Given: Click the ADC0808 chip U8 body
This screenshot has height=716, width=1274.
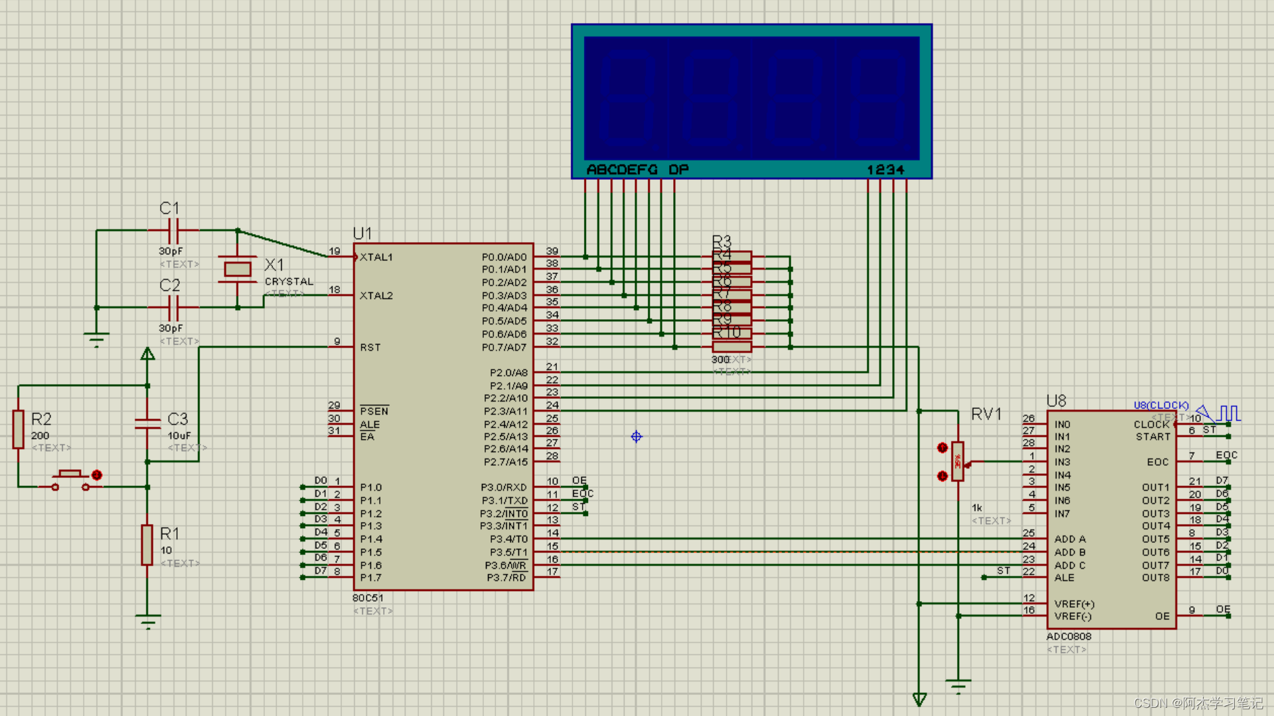Looking at the screenshot, I should (x=1110, y=519).
